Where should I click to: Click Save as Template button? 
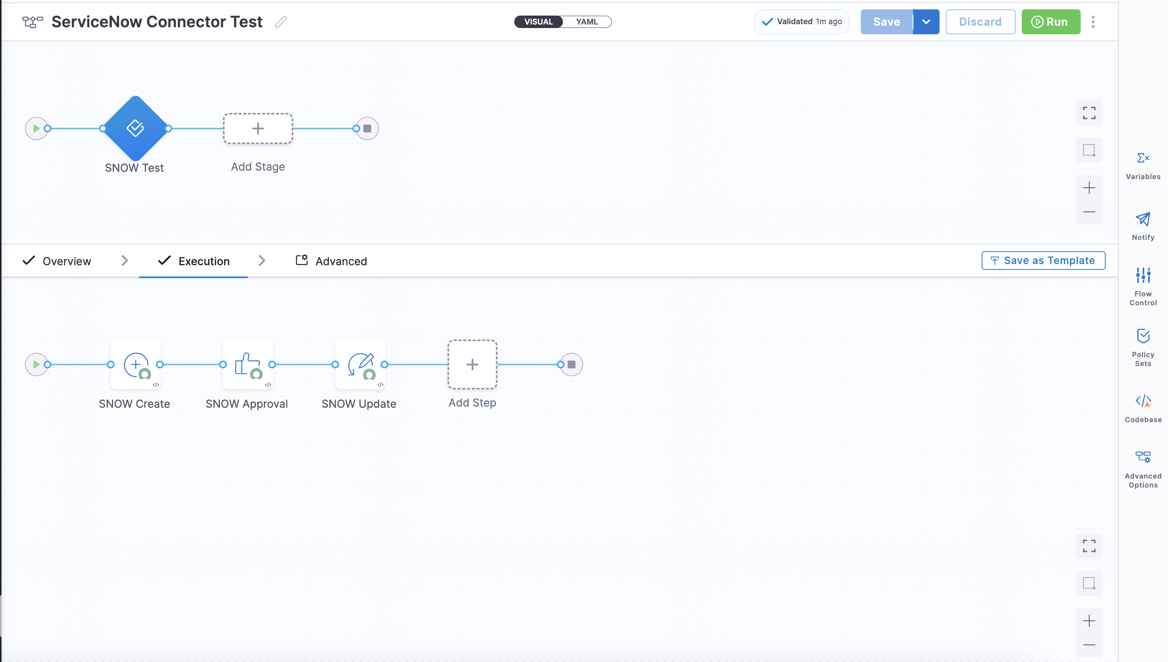(x=1043, y=261)
